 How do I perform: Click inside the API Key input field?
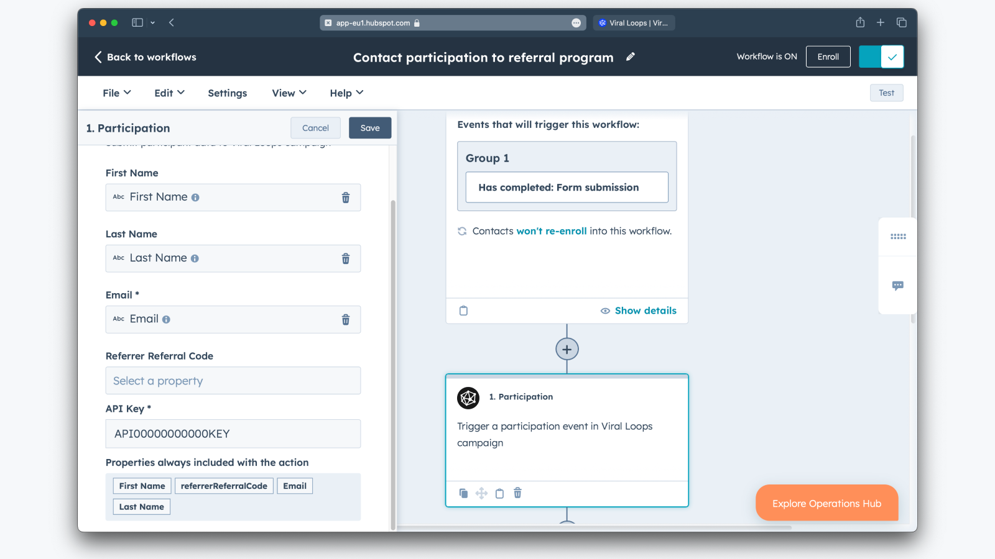233,434
